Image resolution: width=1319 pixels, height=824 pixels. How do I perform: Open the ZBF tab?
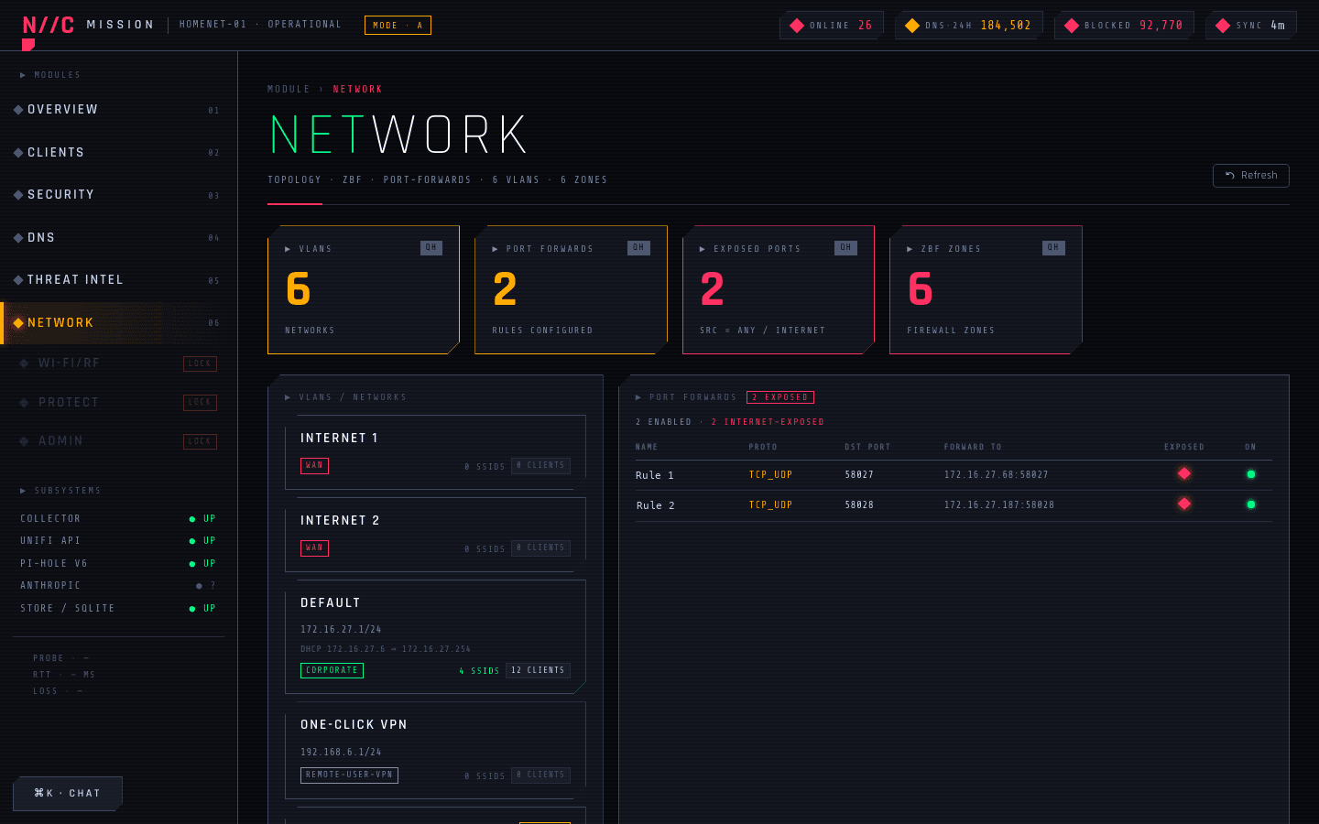353,180
